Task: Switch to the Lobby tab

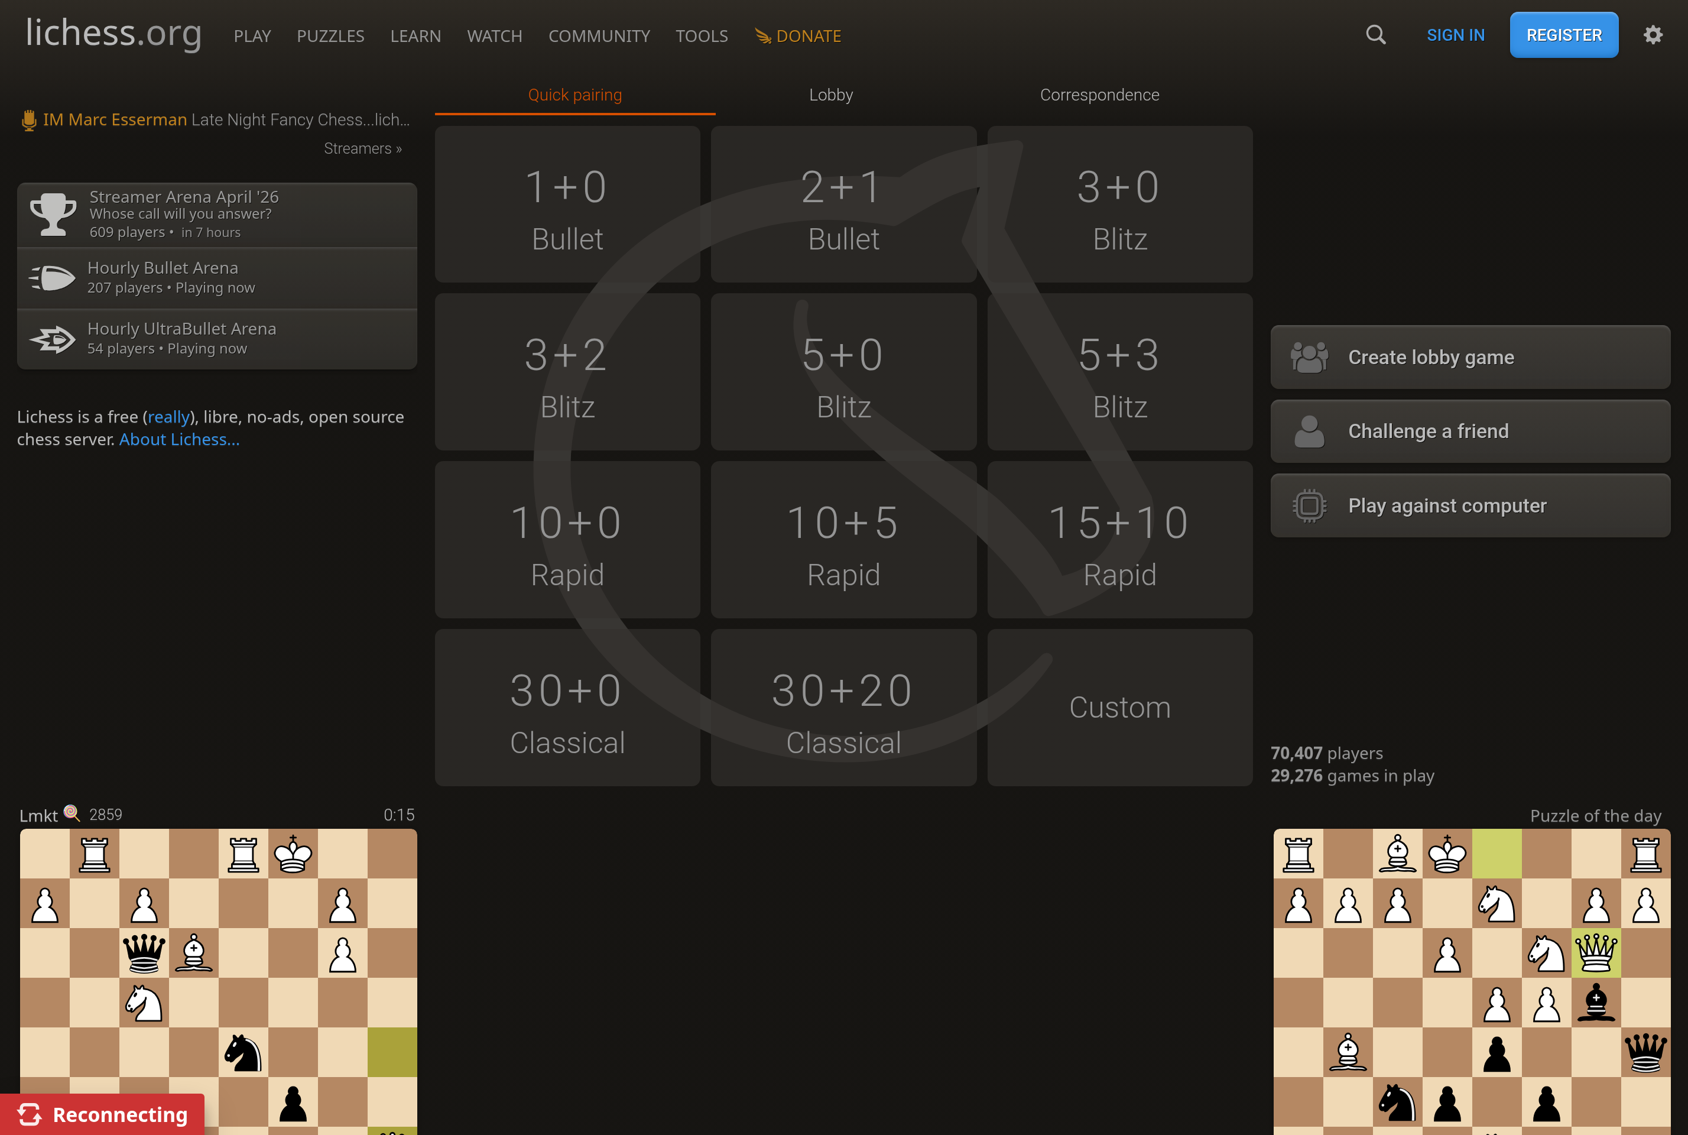Action: pyautogui.click(x=830, y=94)
